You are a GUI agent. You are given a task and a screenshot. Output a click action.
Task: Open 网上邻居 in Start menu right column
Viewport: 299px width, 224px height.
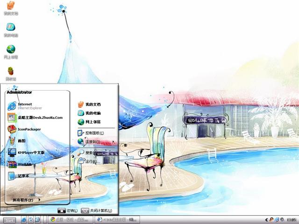89,122
